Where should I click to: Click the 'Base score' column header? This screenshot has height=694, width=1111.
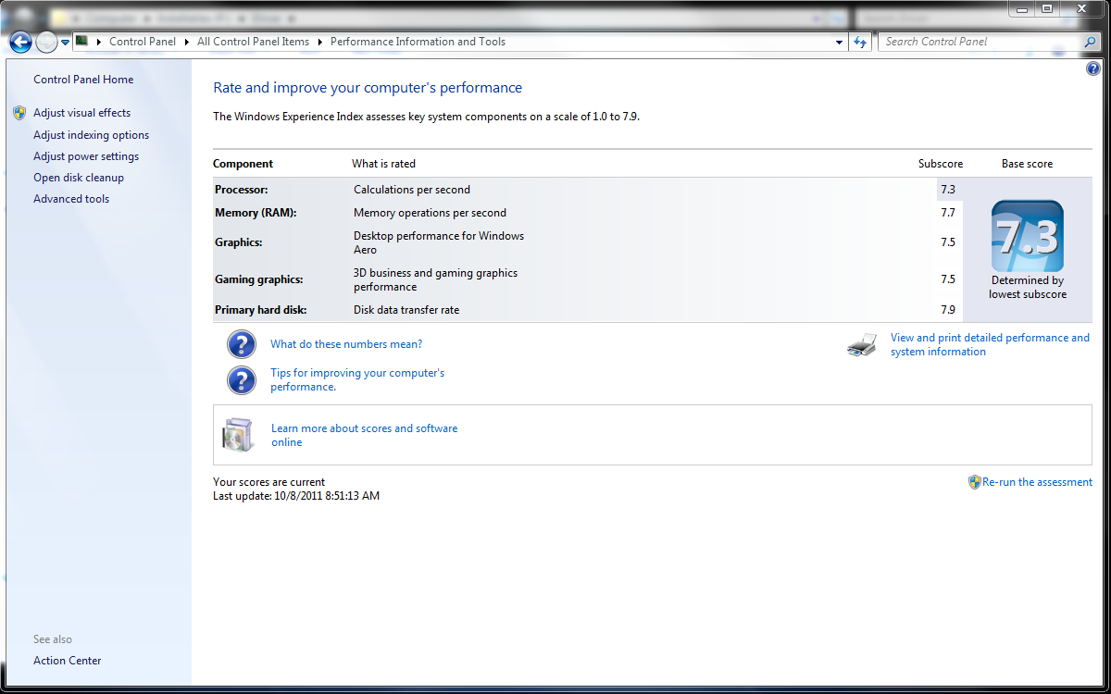tap(1028, 164)
